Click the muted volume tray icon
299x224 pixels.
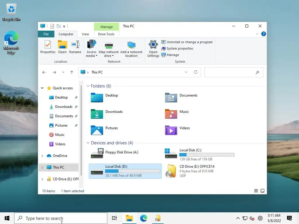[252, 218]
